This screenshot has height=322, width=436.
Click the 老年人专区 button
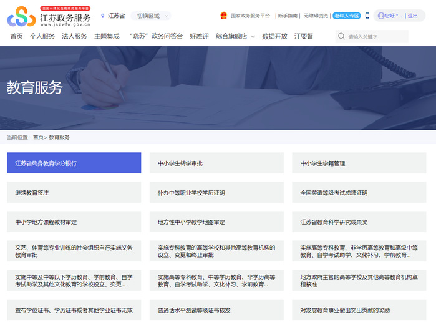346,16
